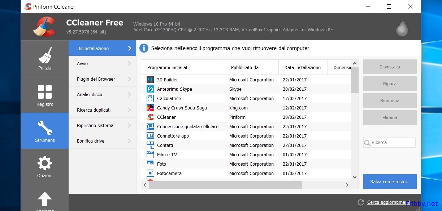
Task: Sort by Pubblicato da column
Action: (x=252, y=67)
